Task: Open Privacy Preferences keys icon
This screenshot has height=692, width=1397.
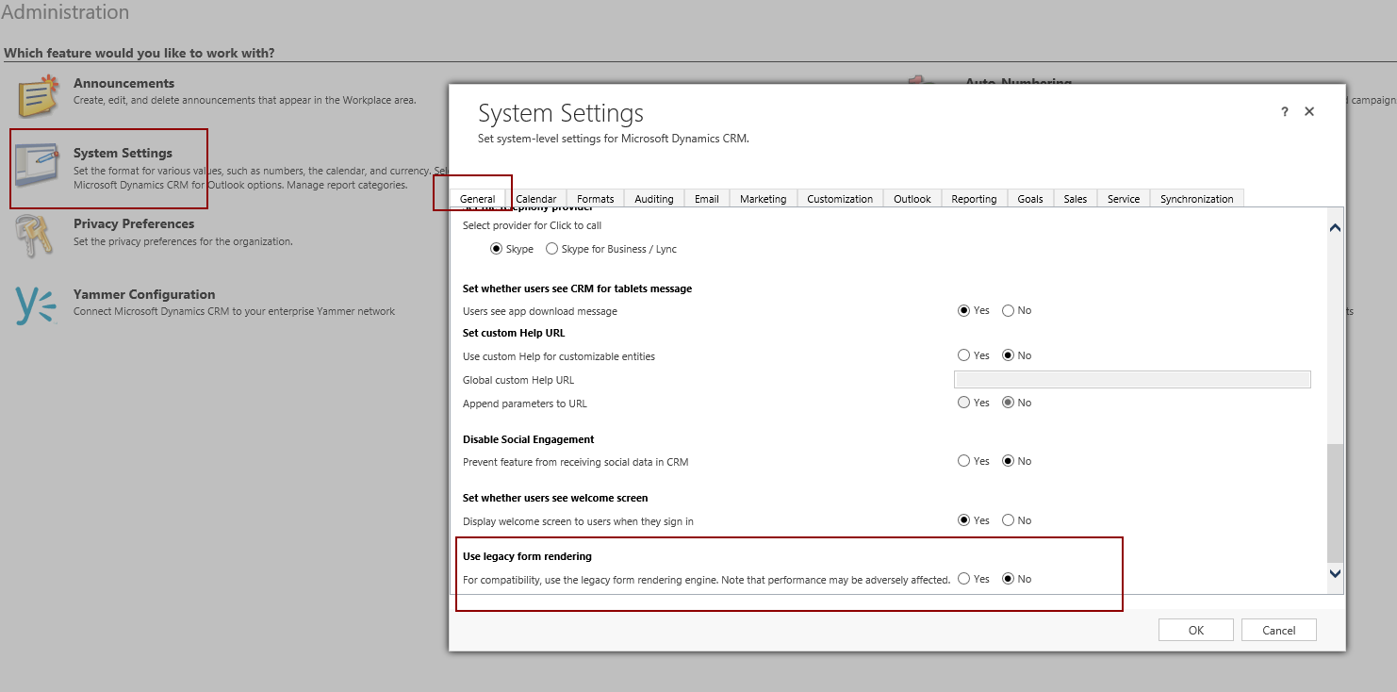Action: click(35, 236)
